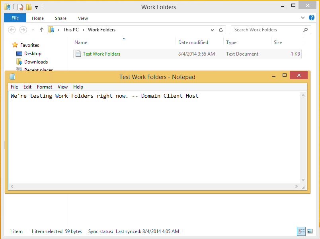
Task: Open the Customize Quick Access Toolbar dropdown
Action: 36,8
